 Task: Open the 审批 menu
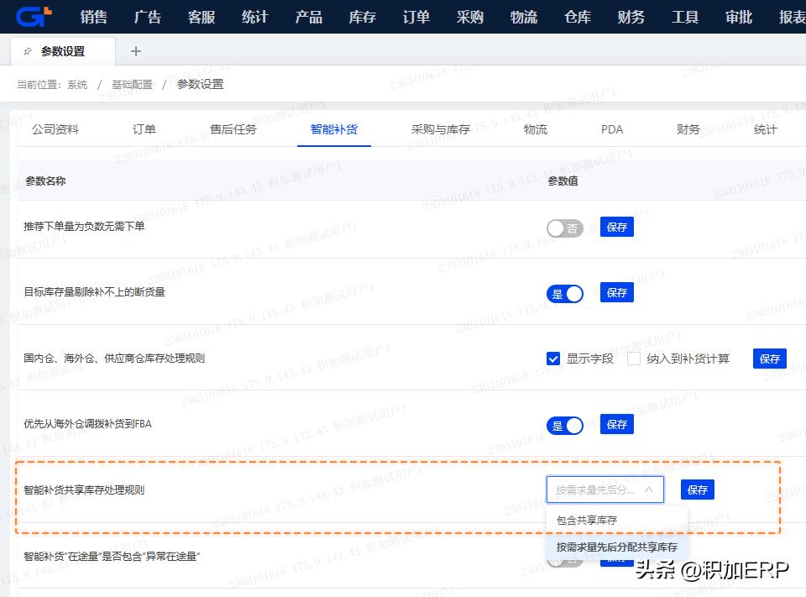(x=738, y=17)
